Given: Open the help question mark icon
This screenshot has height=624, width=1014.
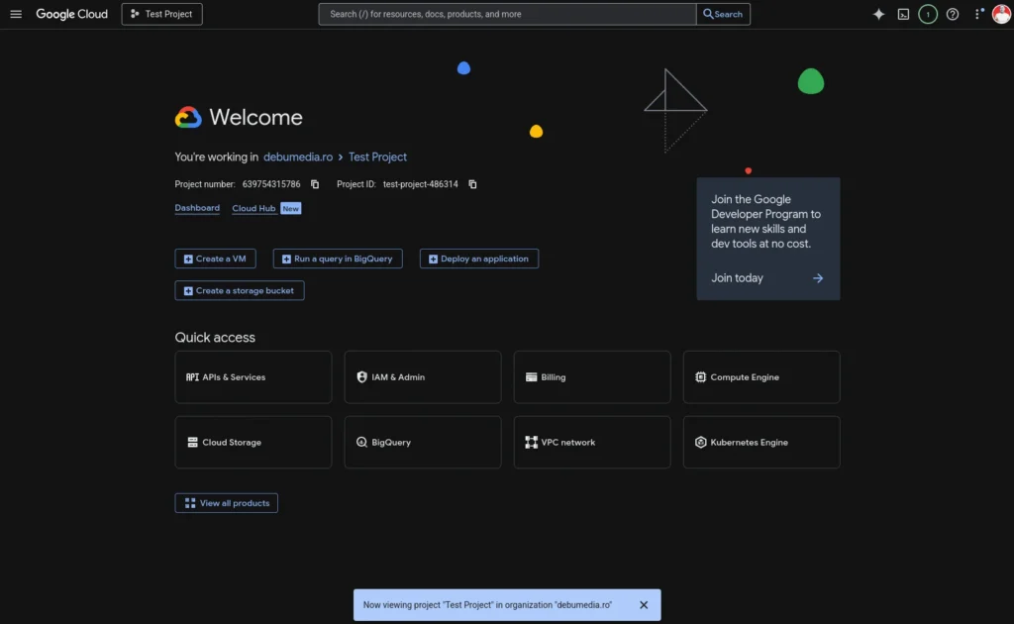Looking at the screenshot, I should point(952,14).
